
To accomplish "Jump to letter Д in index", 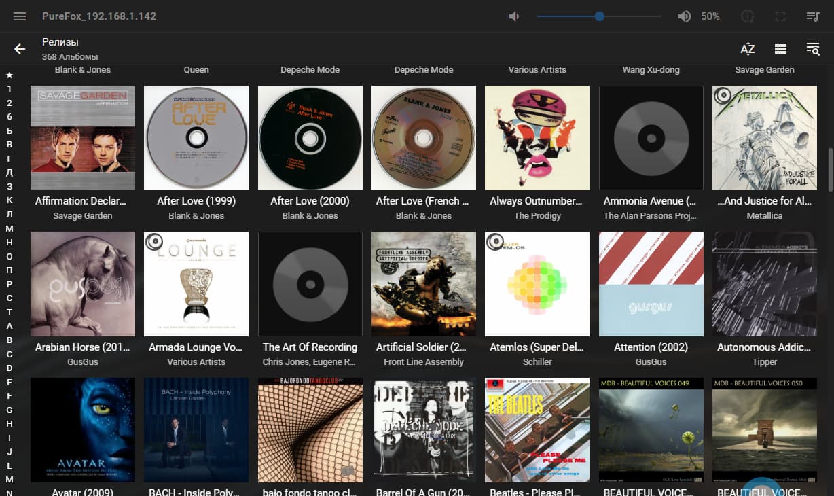I will click(x=10, y=173).
